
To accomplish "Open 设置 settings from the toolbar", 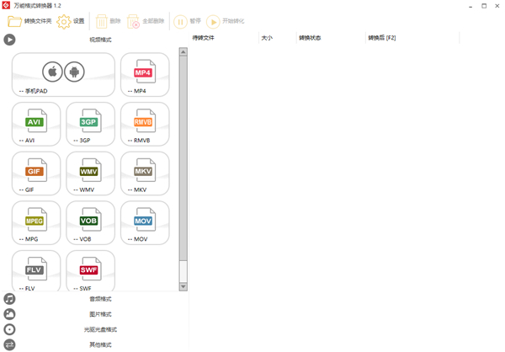I will 71,21.
